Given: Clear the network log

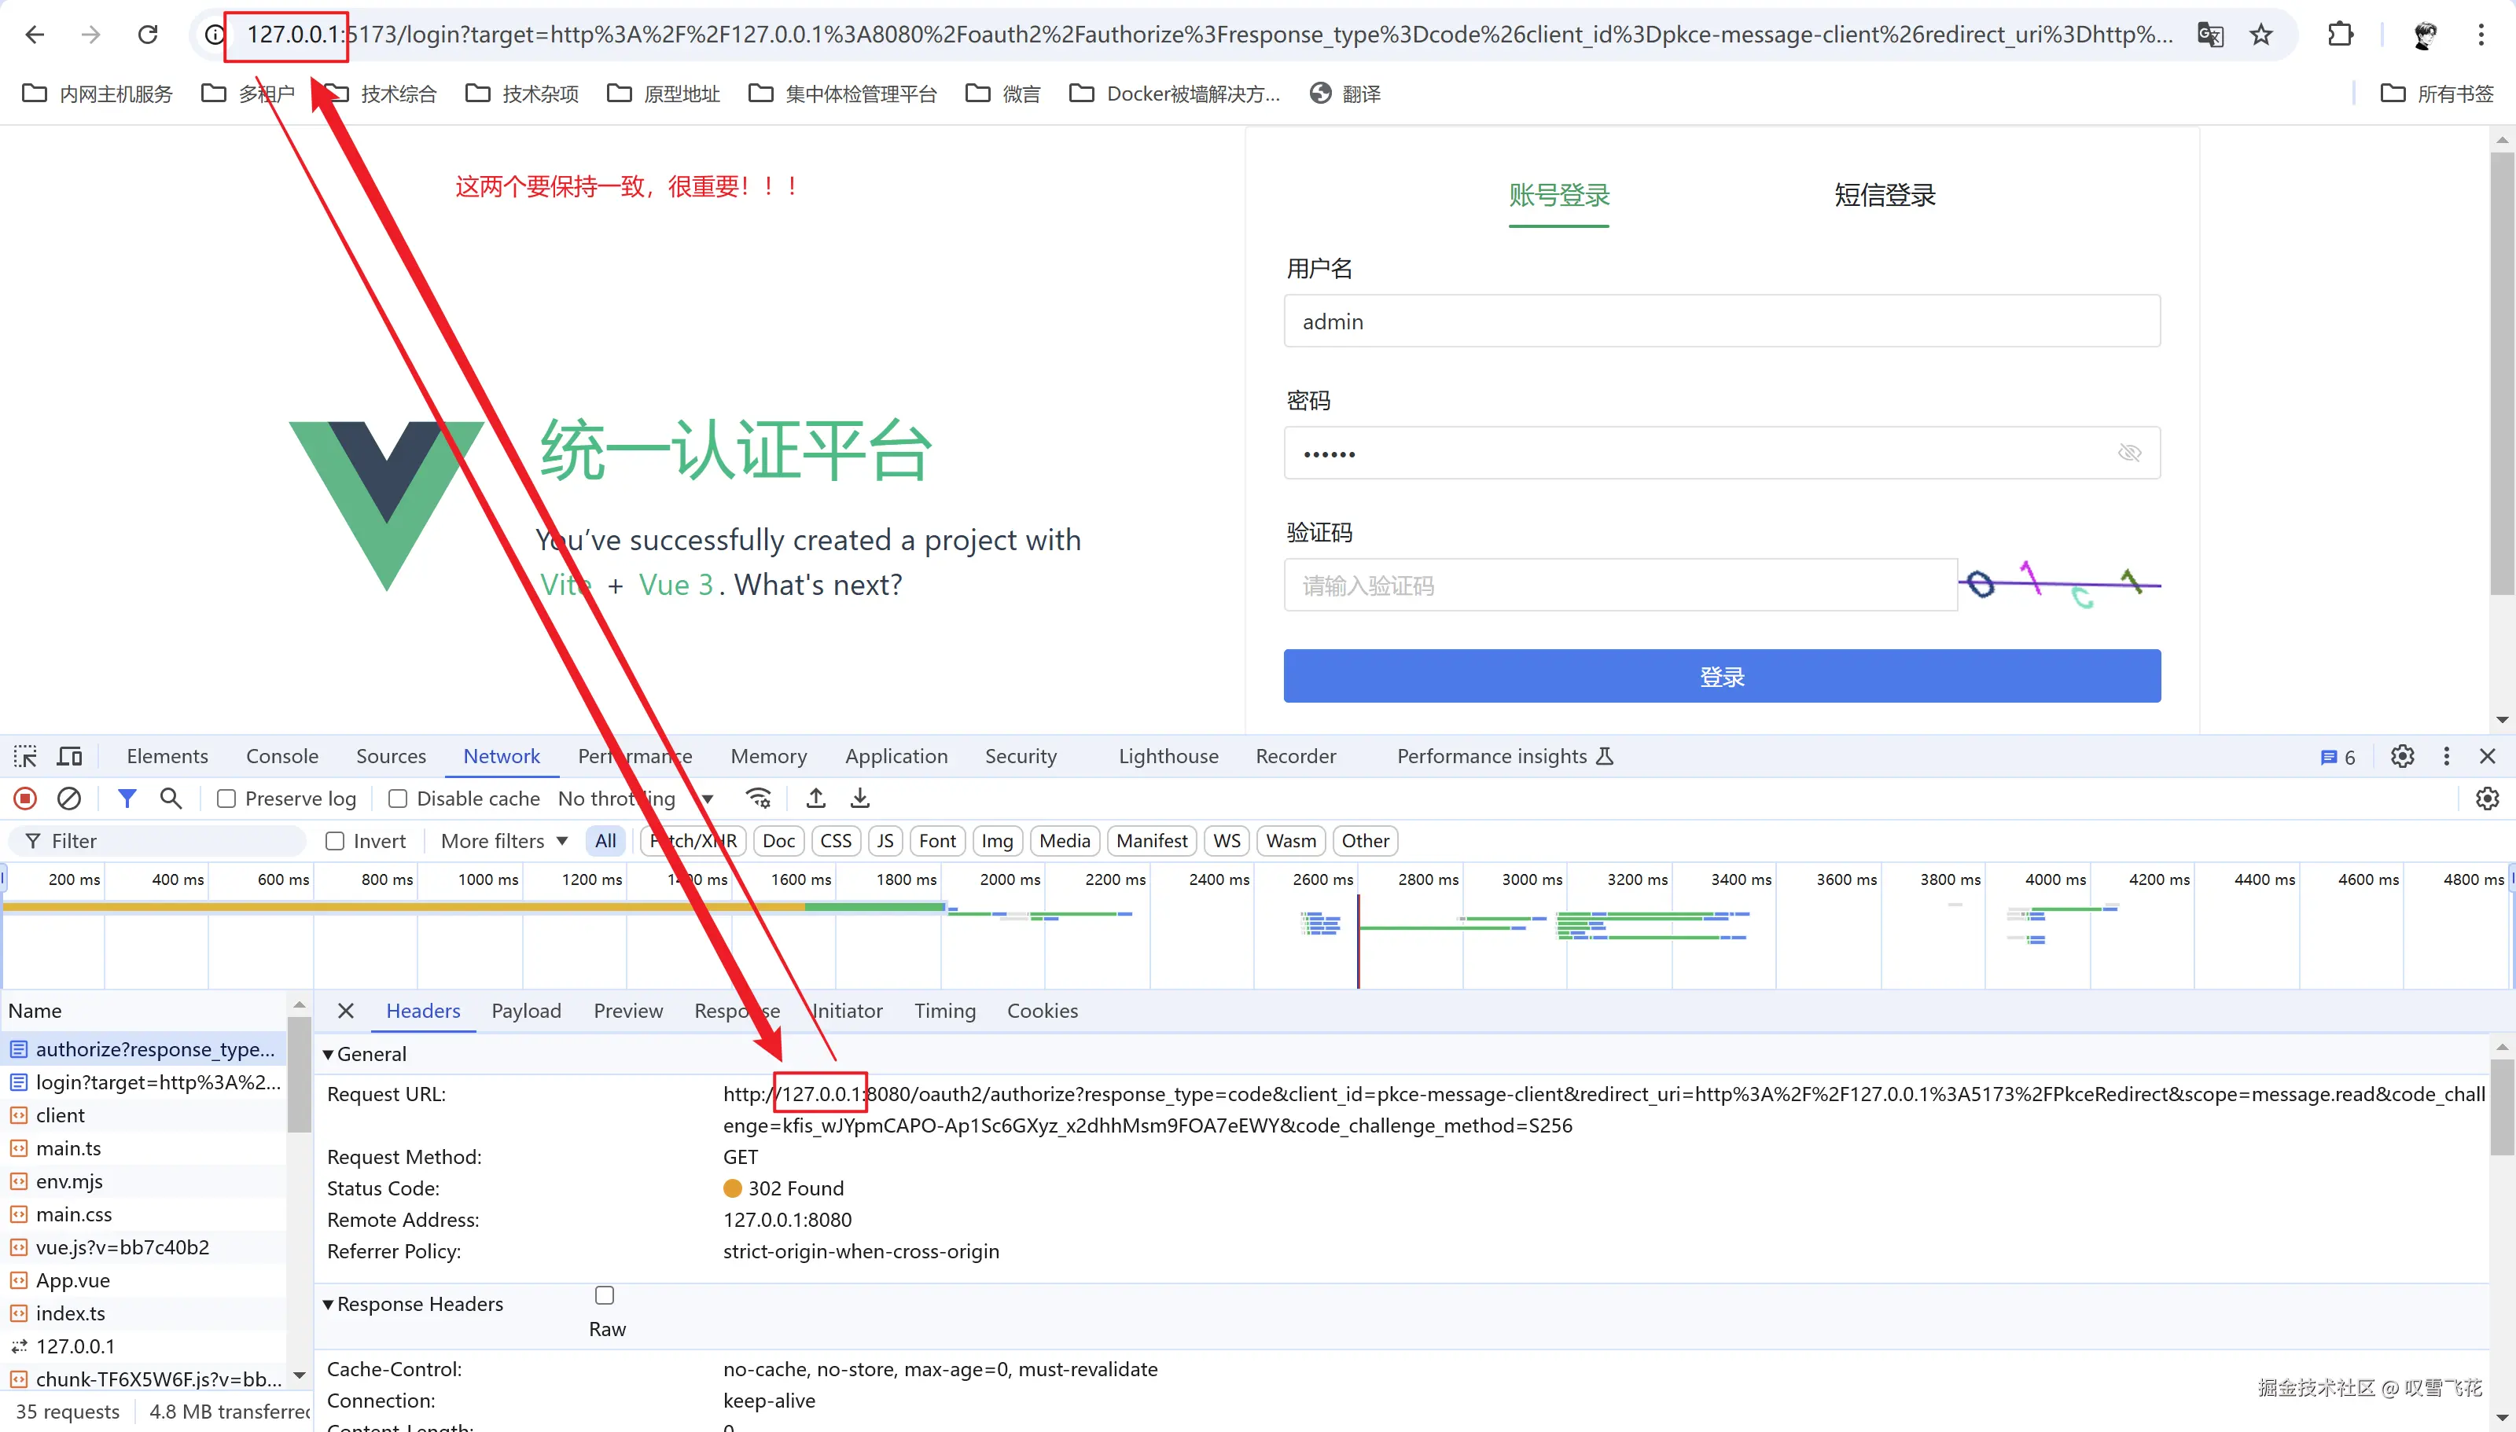Looking at the screenshot, I should [69, 799].
